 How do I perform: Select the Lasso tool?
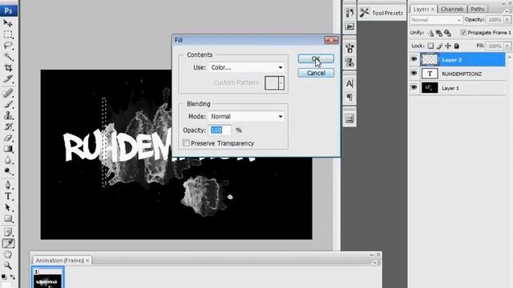tap(8, 46)
